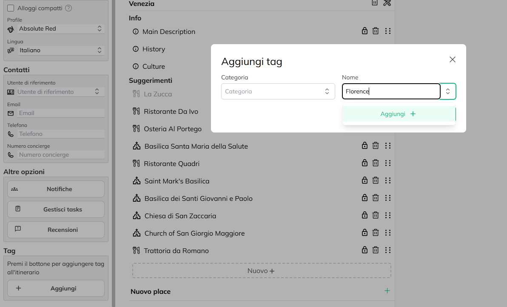Delete Ristorante Quadri from suggestions

point(376,163)
